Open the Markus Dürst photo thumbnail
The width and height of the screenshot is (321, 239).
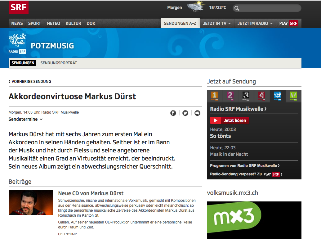pyautogui.click(x=31, y=203)
